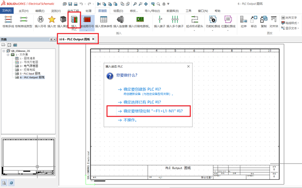Open quick access toolbar customize arrow
The image size is (302, 188).
click(168, 4)
